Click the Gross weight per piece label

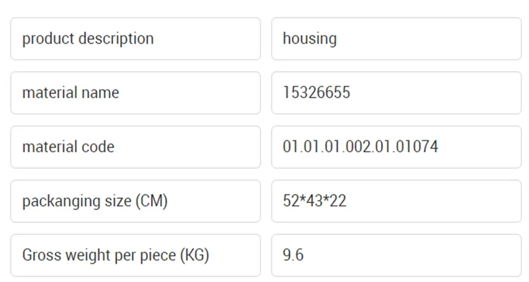(x=135, y=255)
